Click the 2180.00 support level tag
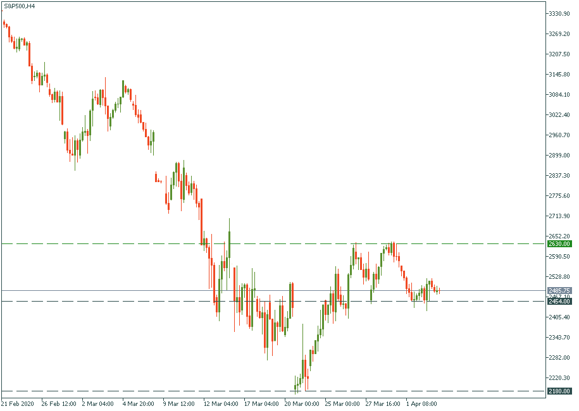The image size is (579, 411). click(559, 391)
